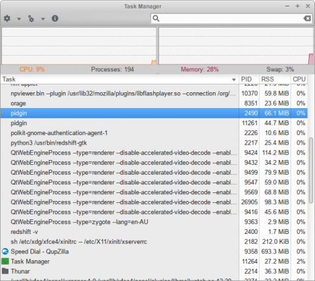Select the QtWebEngineProcess zygote row

click(x=154, y=222)
